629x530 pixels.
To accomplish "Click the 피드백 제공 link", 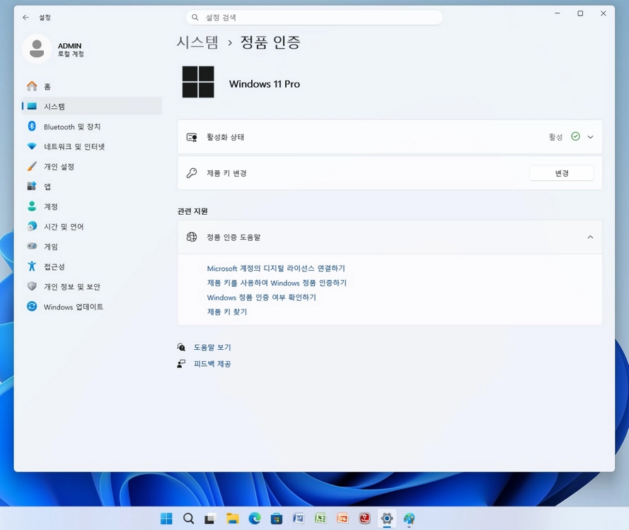I will 212,363.
